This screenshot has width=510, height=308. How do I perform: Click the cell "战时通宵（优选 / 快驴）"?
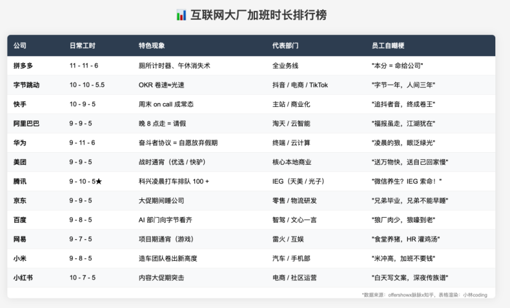tap(172, 162)
